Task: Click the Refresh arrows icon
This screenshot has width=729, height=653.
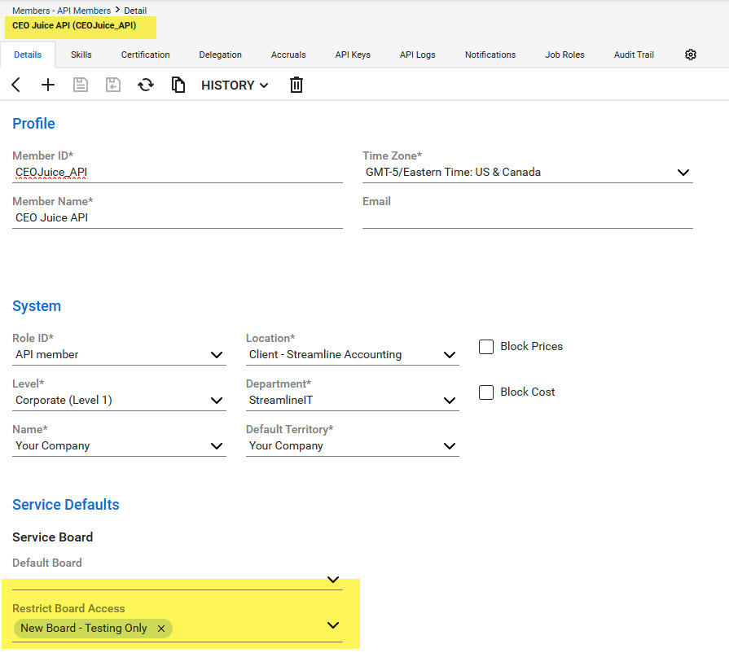Action: [x=146, y=85]
